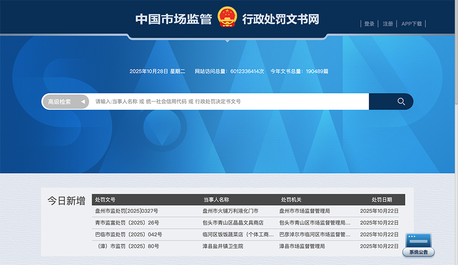Click the 处罚文号 column header
This screenshot has width=458, height=265.
(105, 200)
